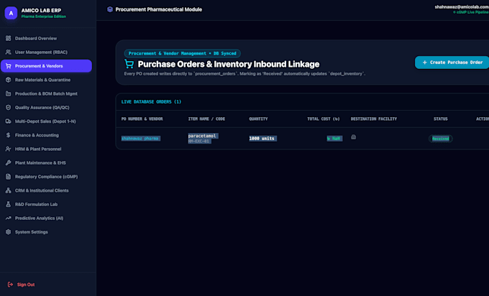489x296 pixels.
Task: Click the cGMP Live Pipeline indicator
Action: [x=471, y=12]
